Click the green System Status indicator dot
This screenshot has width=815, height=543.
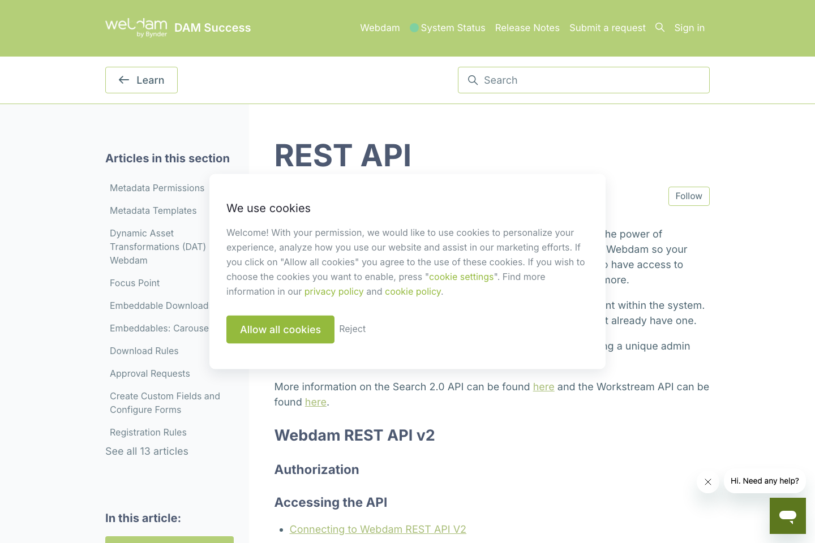tap(414, 27)
